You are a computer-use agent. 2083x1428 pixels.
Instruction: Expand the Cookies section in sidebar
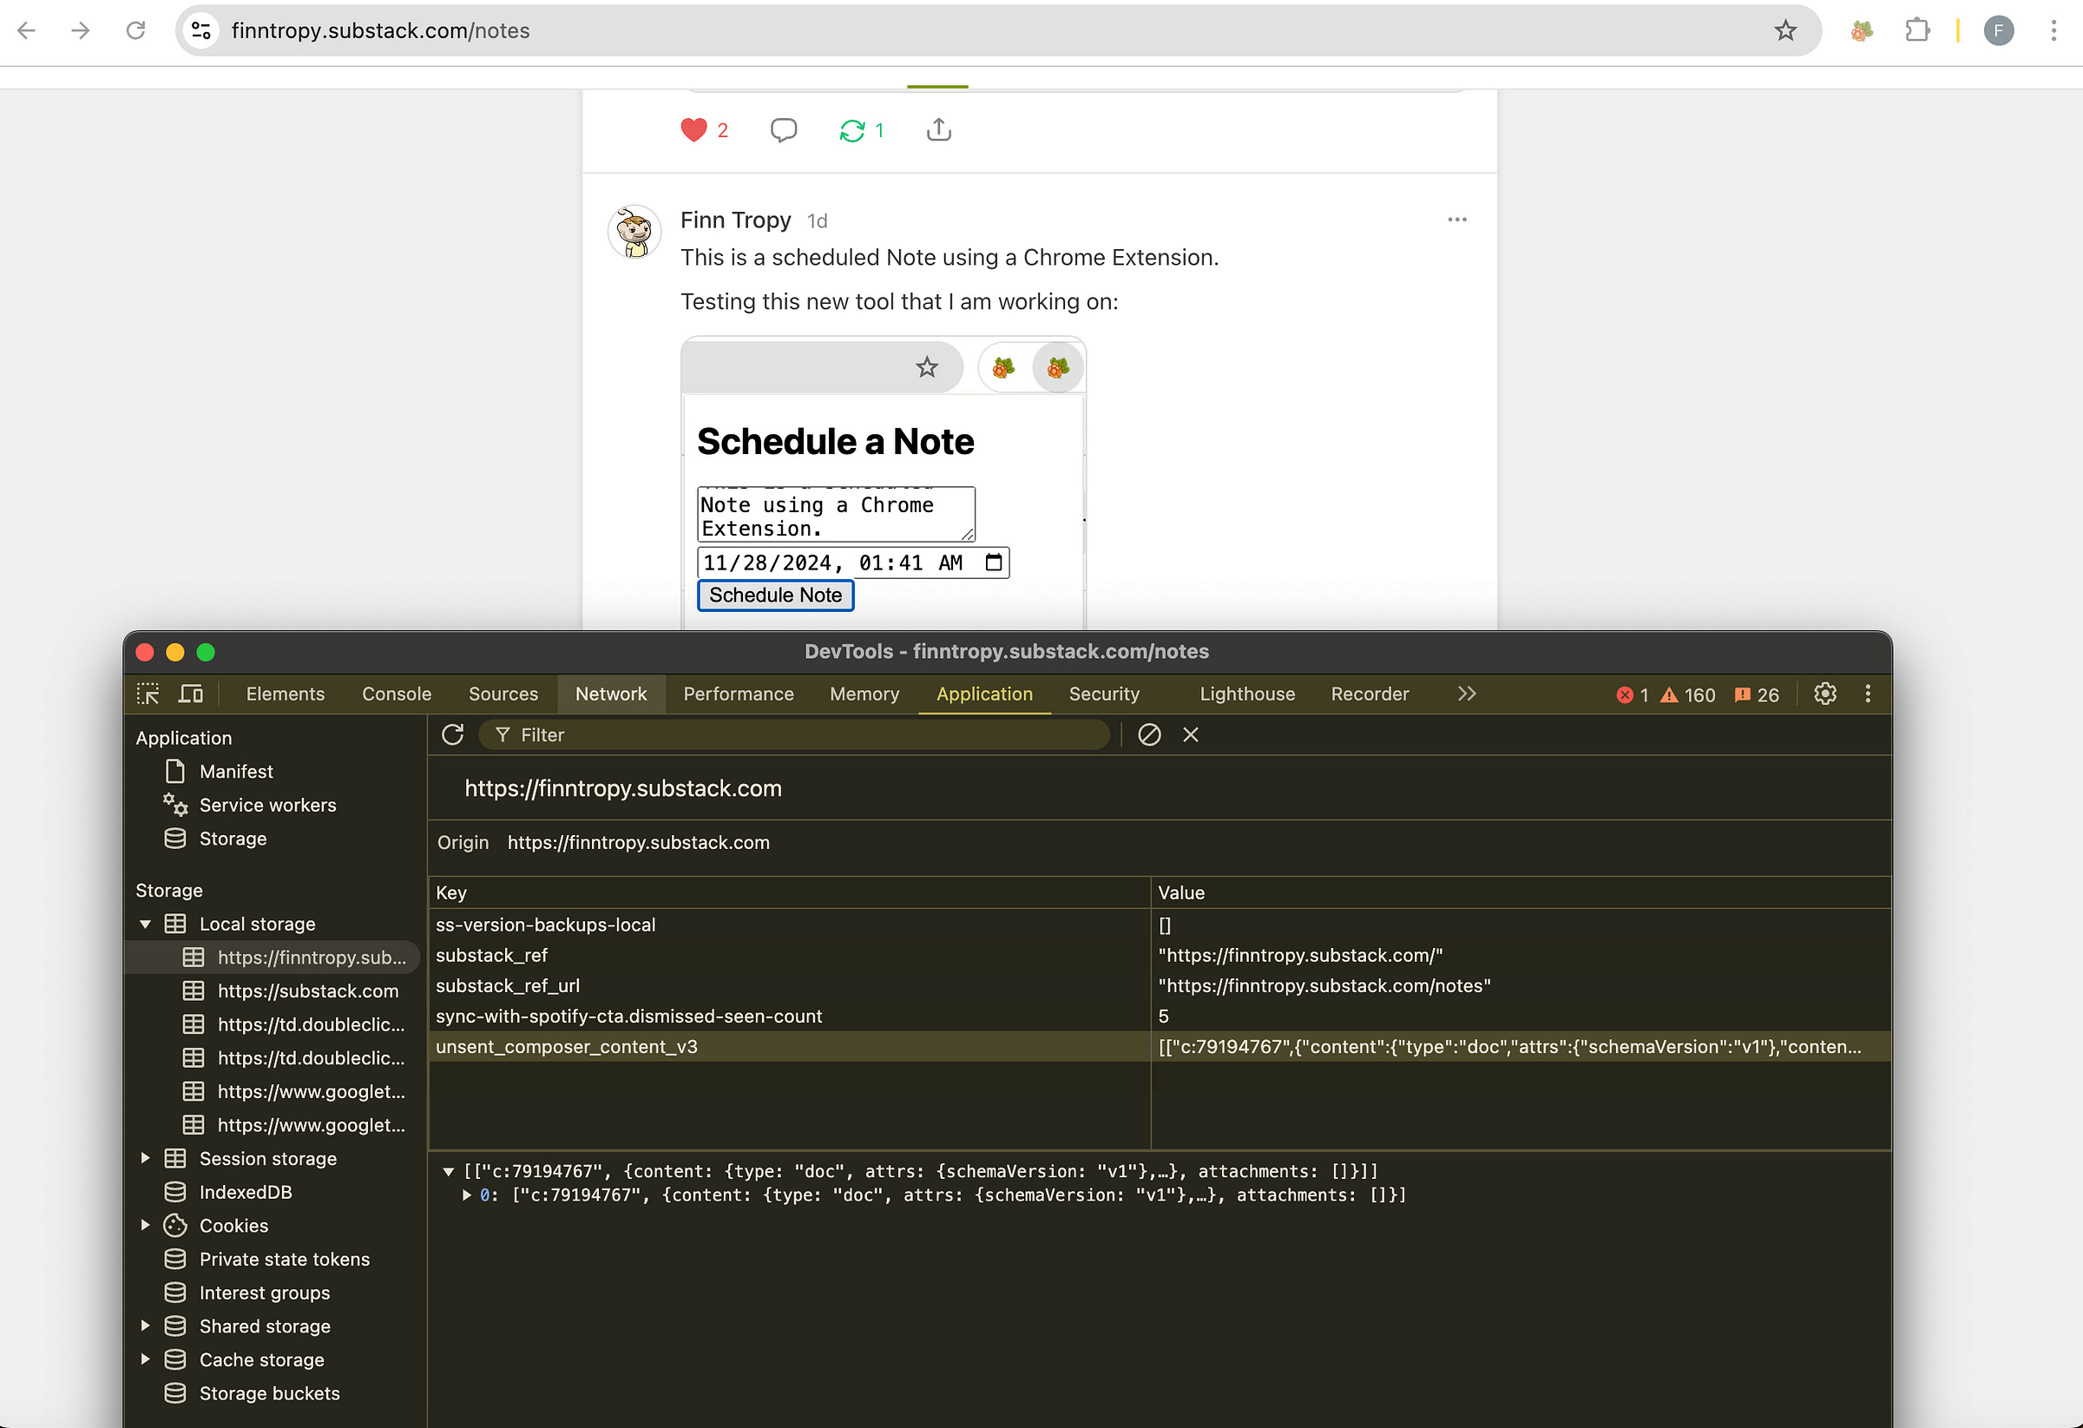coord(146,1225)
